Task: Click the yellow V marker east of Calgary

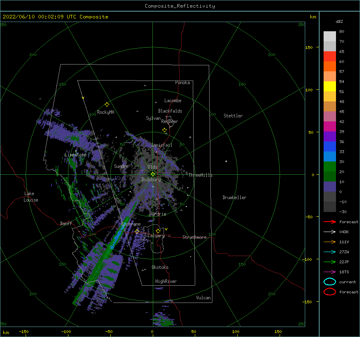Action: point(166,229)
